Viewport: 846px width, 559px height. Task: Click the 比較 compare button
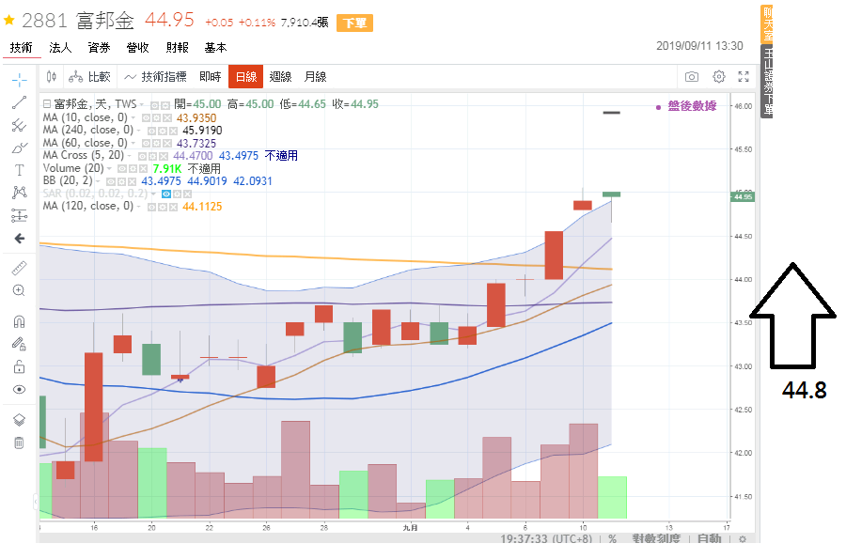(x=91, y=77)
